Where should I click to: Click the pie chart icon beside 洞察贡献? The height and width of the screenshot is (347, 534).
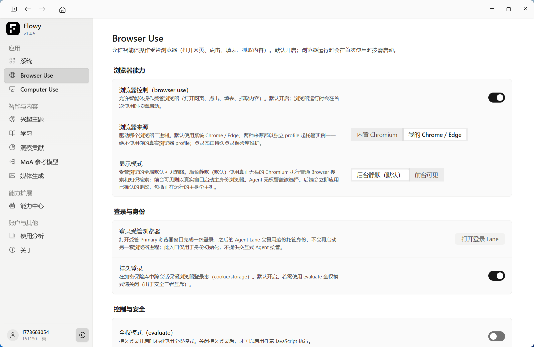point(12,148)
